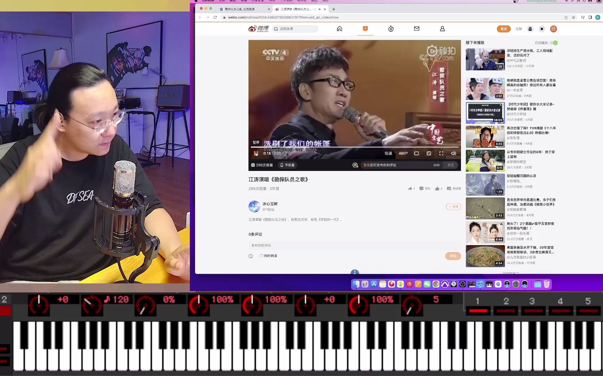Click the video progress bar

(355, 147)
